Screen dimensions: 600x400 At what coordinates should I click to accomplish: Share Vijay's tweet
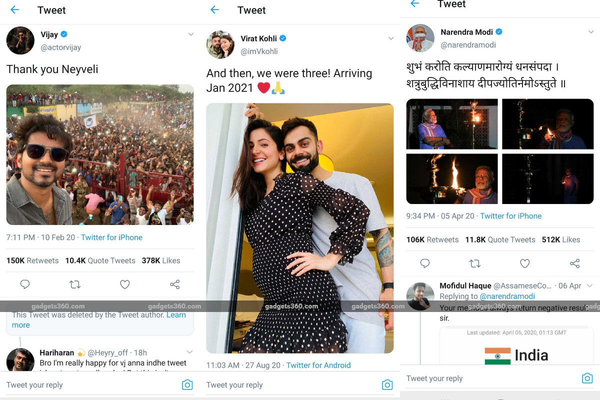[174, 284]
